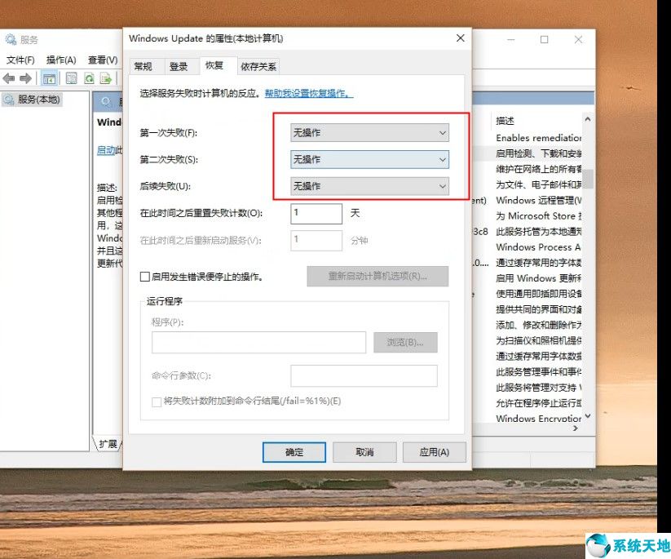671x559 pixels.
Task: Click the 描述 column header
Action: pos(505,121)
